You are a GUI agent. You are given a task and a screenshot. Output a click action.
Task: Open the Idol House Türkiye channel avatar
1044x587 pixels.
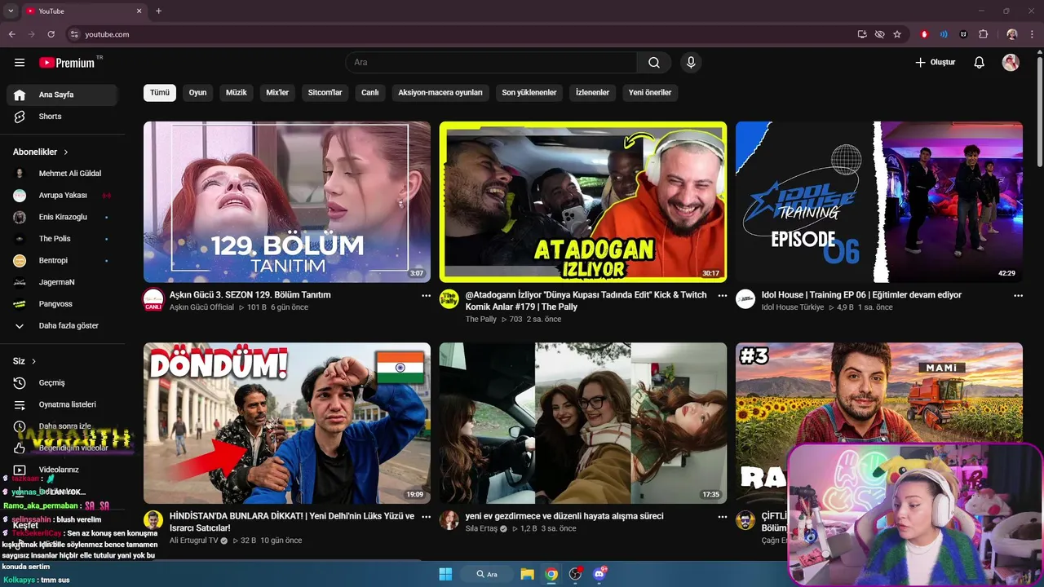tap(745, 299)
